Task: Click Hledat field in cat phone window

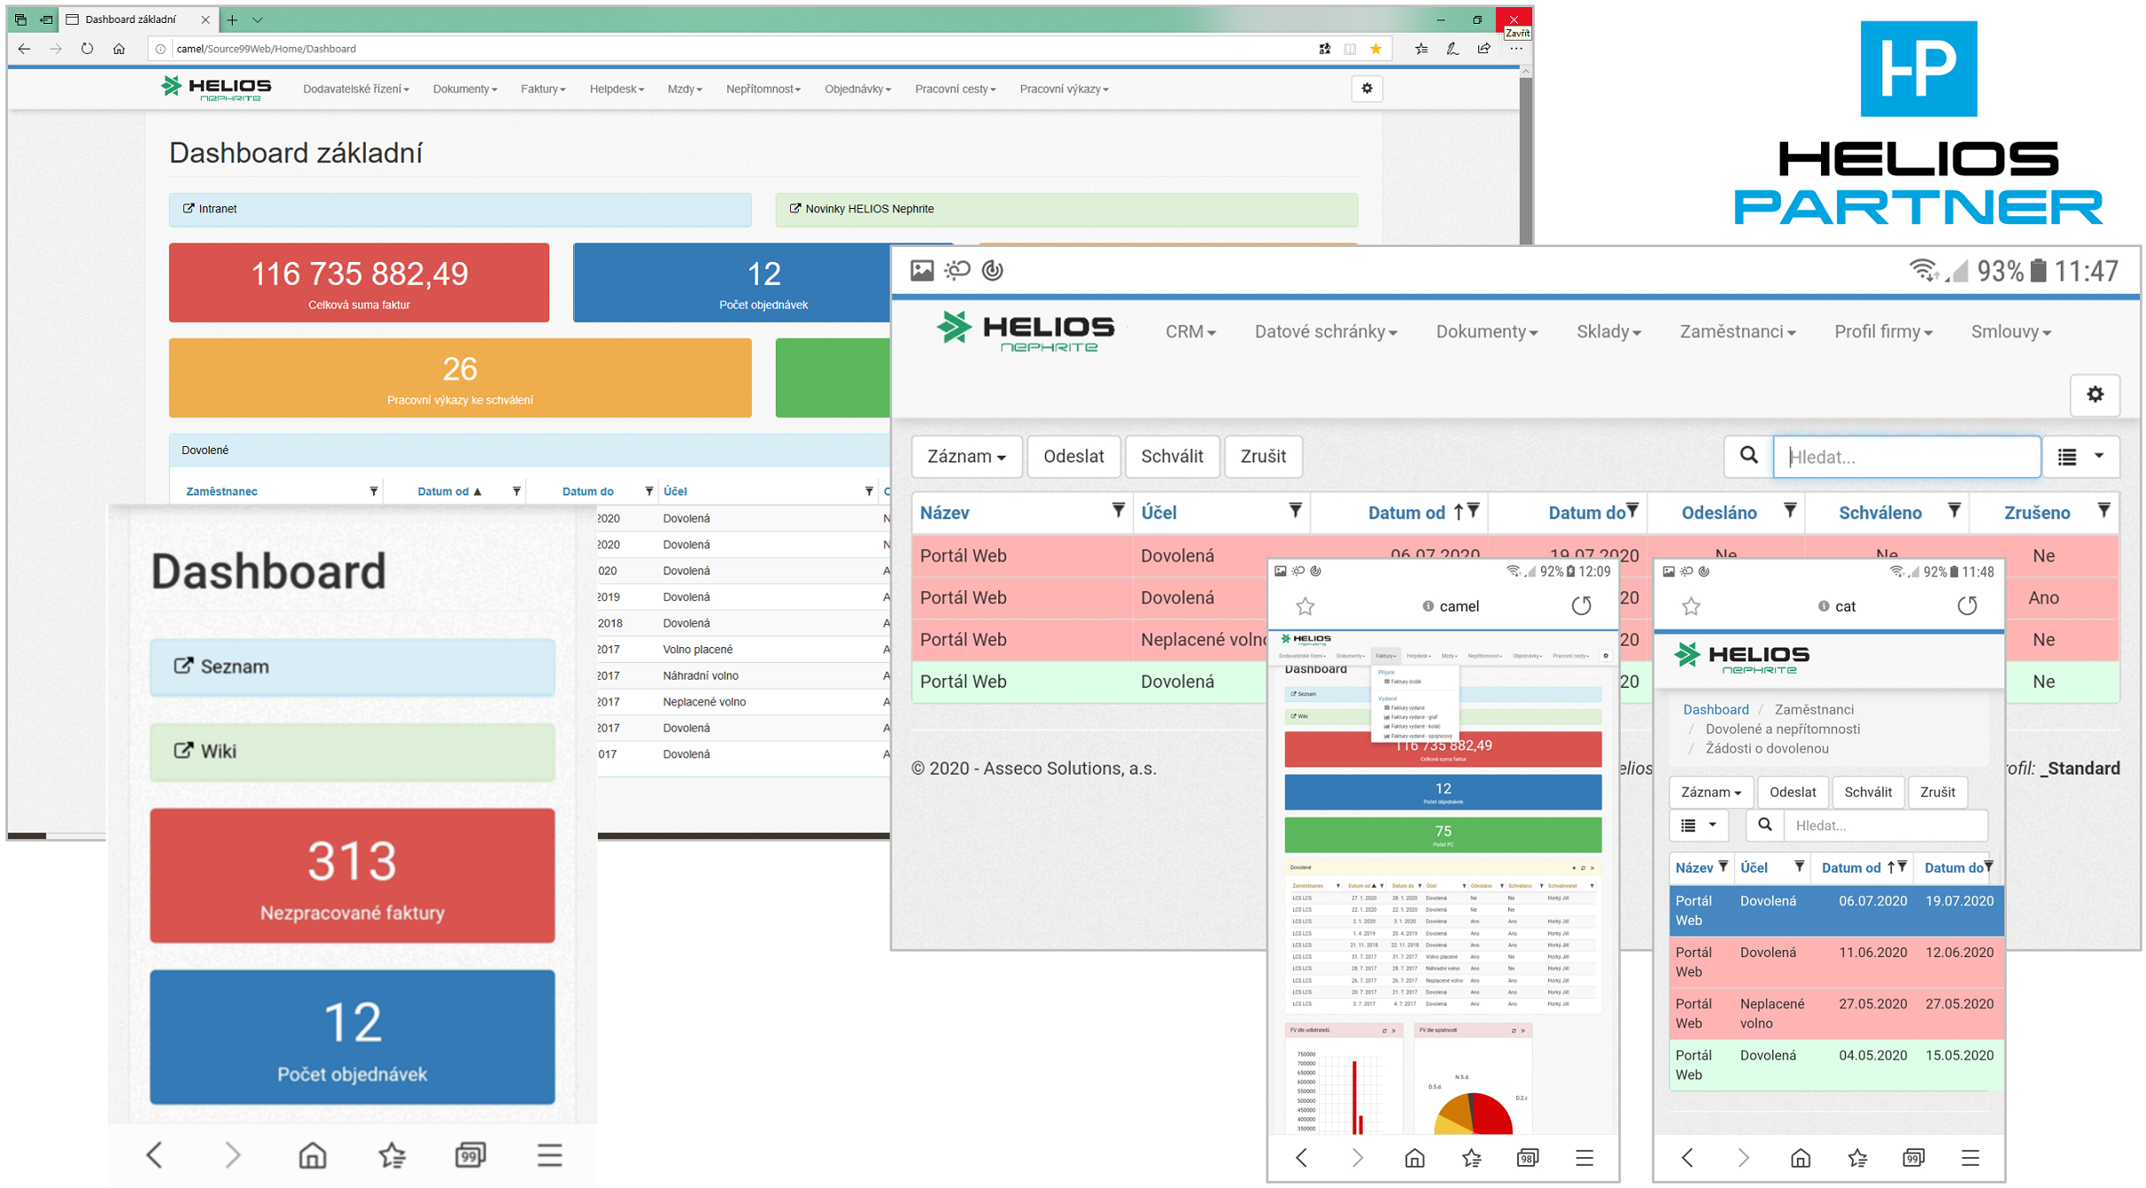Action: (1886, 825)
